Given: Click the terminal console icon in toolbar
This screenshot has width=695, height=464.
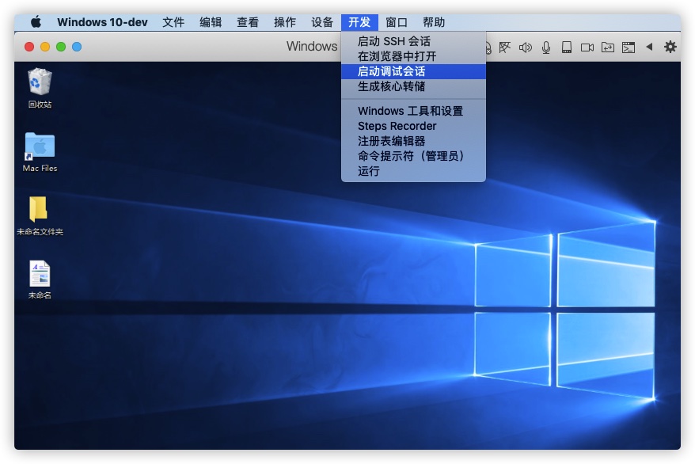Looking at the screenshot, I should tap(628, 47).
